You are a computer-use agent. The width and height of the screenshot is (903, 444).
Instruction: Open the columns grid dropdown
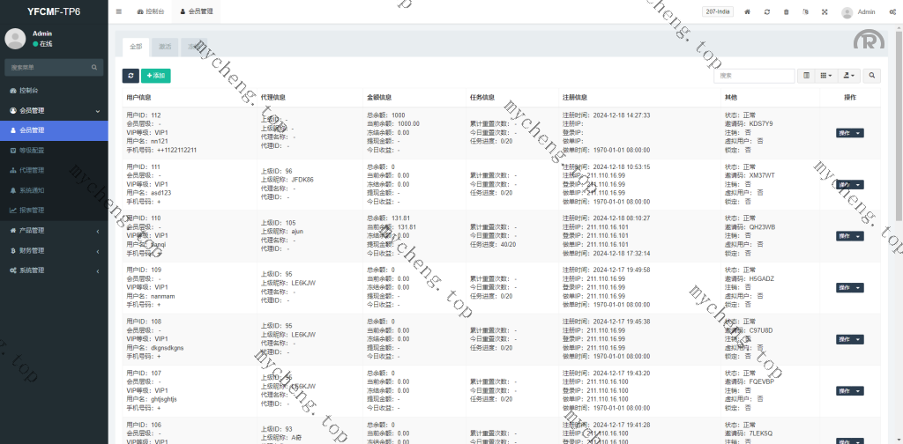(x=826, y=77)
